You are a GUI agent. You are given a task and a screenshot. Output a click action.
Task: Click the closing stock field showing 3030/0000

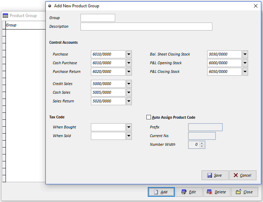point(224,54)
